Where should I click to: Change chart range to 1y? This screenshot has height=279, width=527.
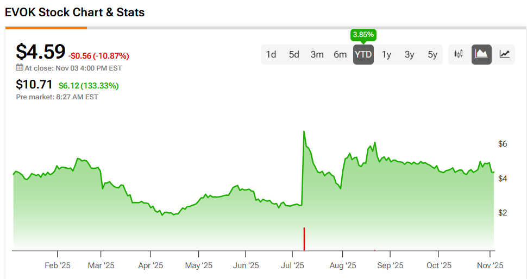pos(386,54)
